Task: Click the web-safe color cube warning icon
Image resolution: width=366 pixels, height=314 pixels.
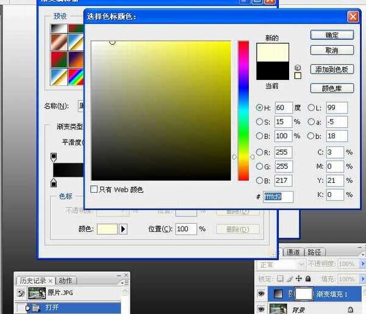Action: pyautogui.click(x=298, y=67)
